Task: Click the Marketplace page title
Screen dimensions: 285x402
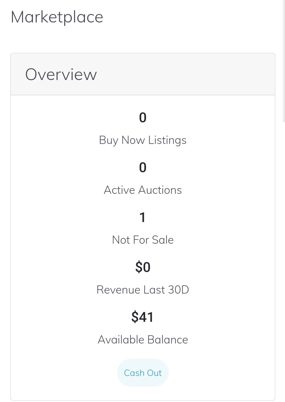Action: coord(57,17)
